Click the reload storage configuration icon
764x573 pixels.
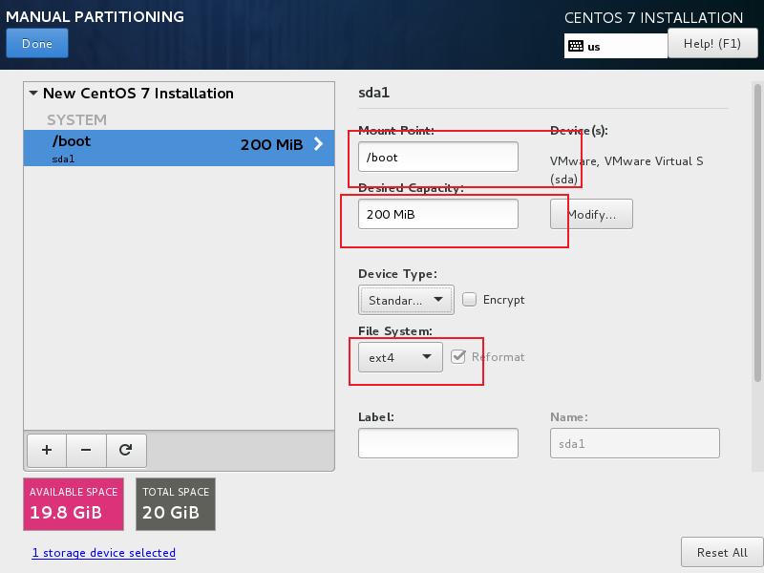tap(125, 450)
